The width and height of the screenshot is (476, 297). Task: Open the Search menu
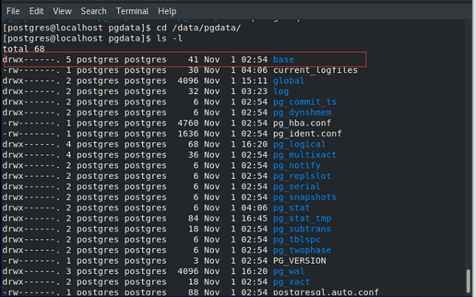94,11
